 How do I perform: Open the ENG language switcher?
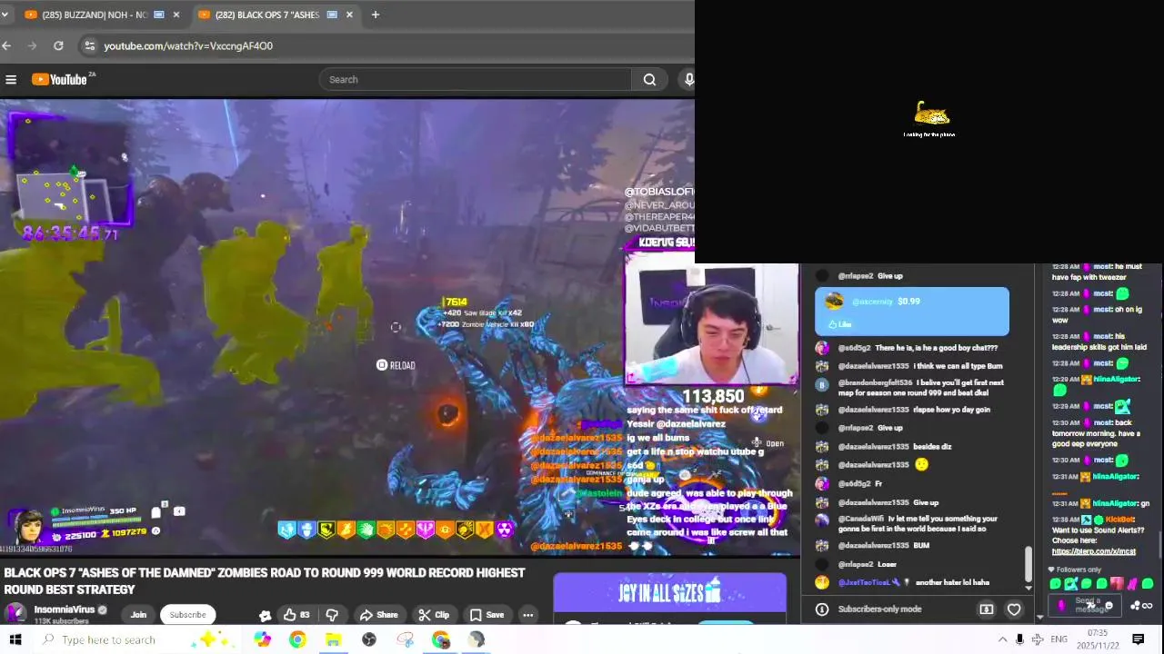coord(1059,639)
